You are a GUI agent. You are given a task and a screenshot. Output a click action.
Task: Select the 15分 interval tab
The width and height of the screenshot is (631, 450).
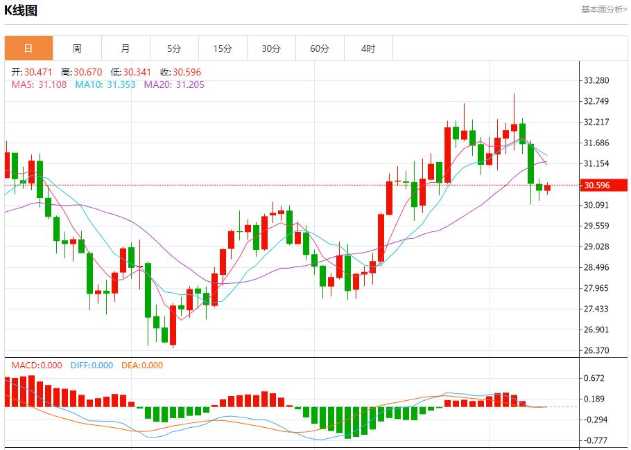click(x=223, y=48)
